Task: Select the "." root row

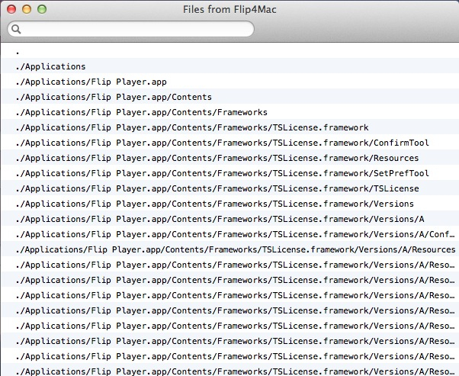Action: 230,50
